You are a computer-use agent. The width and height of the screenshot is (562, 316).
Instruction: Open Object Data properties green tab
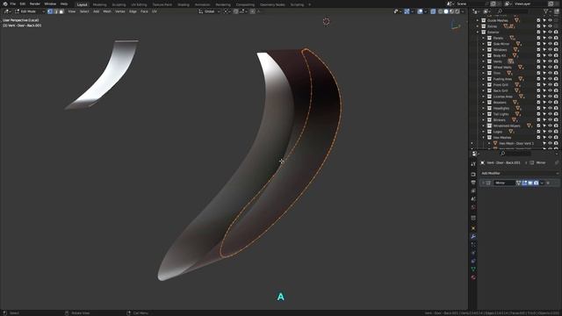473,269
